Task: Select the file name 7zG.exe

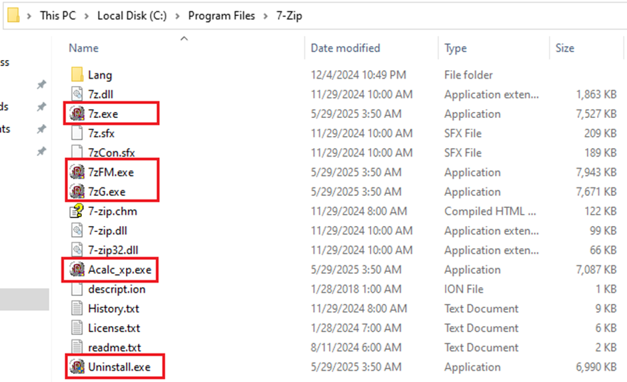Action: point(107,192)
